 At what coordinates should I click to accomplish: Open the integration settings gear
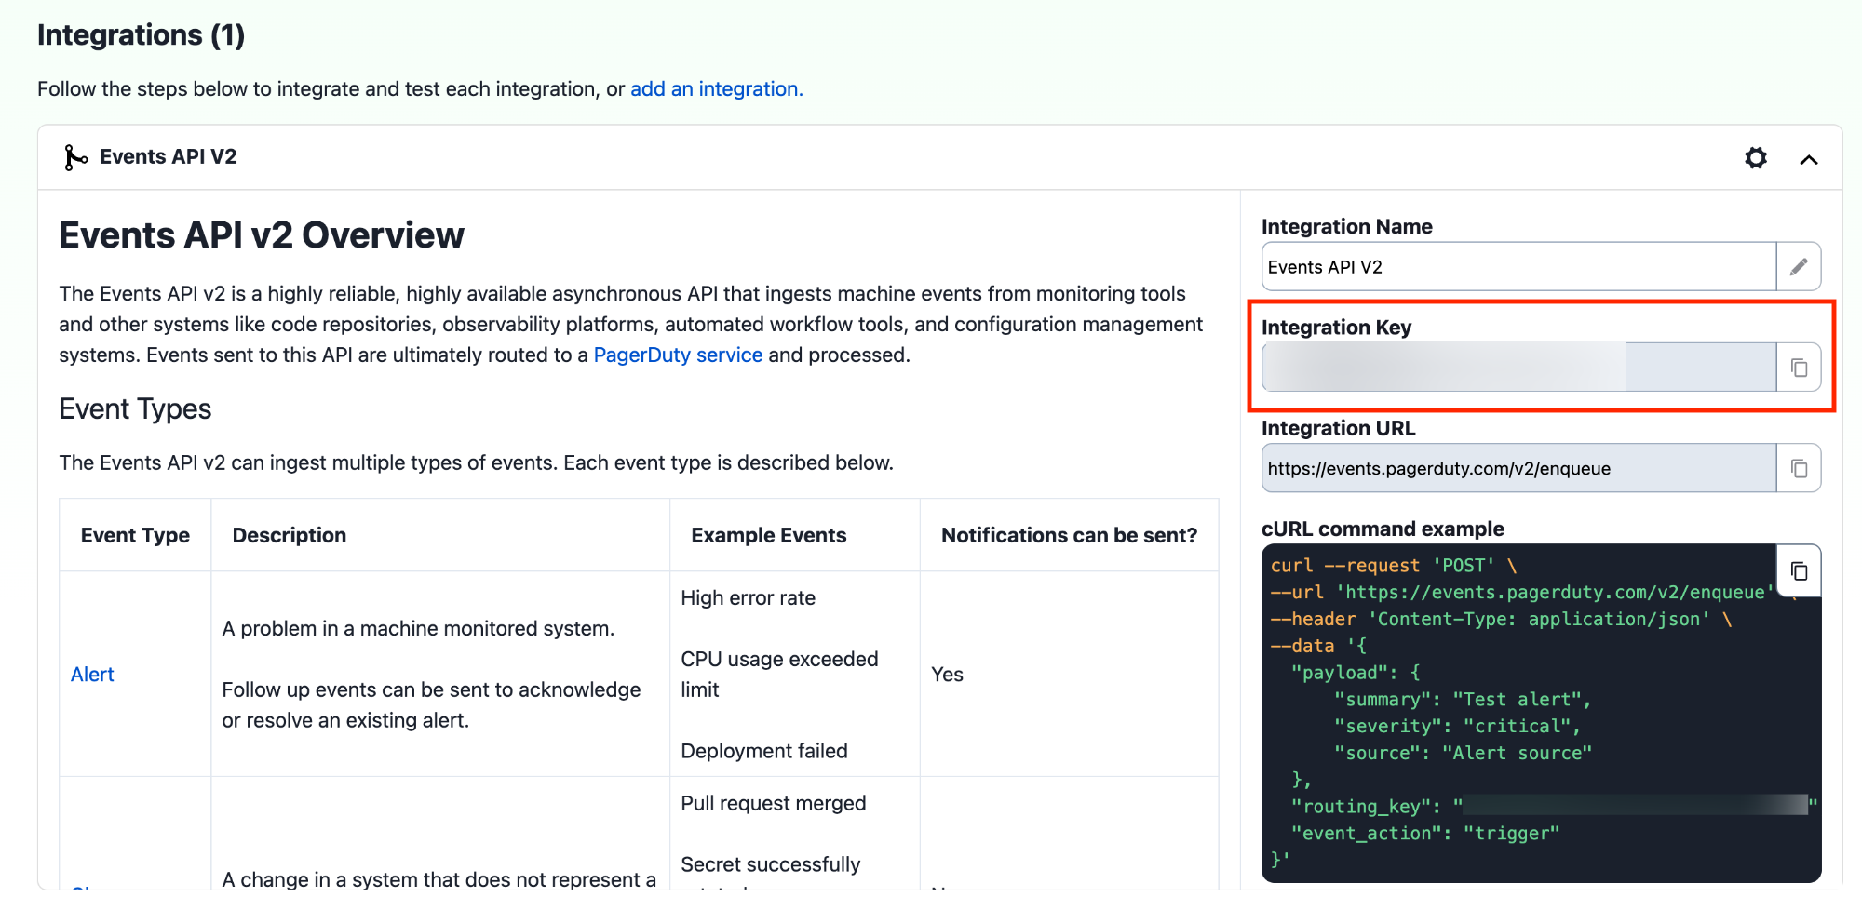[1756, 158]
